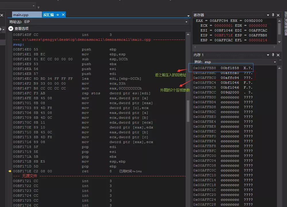Switch to the main.cpp tab
This screenshot has height=207, width=287.
coord(27,15)
